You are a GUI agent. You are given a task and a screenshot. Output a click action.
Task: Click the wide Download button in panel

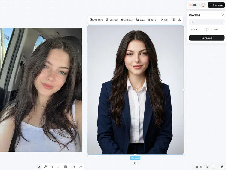point(207,38)
